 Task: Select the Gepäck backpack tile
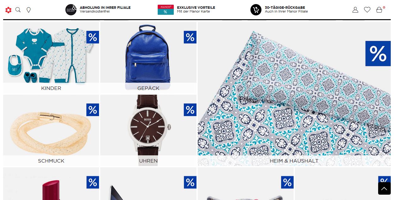pos(148,58)
